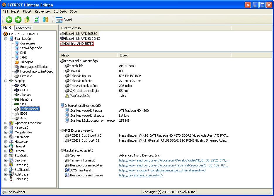The height and width of the screenshot is (196, 274).
Task: Expand the Kiszolgáló node
Action: pos(6,128)
